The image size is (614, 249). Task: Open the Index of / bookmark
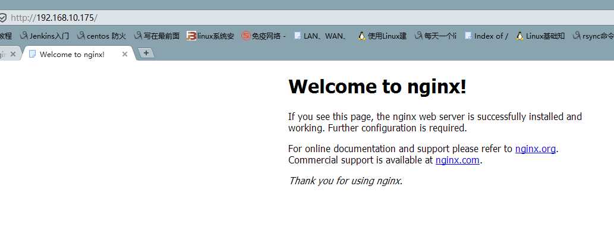pyautogui.click(x=486, y=36)
